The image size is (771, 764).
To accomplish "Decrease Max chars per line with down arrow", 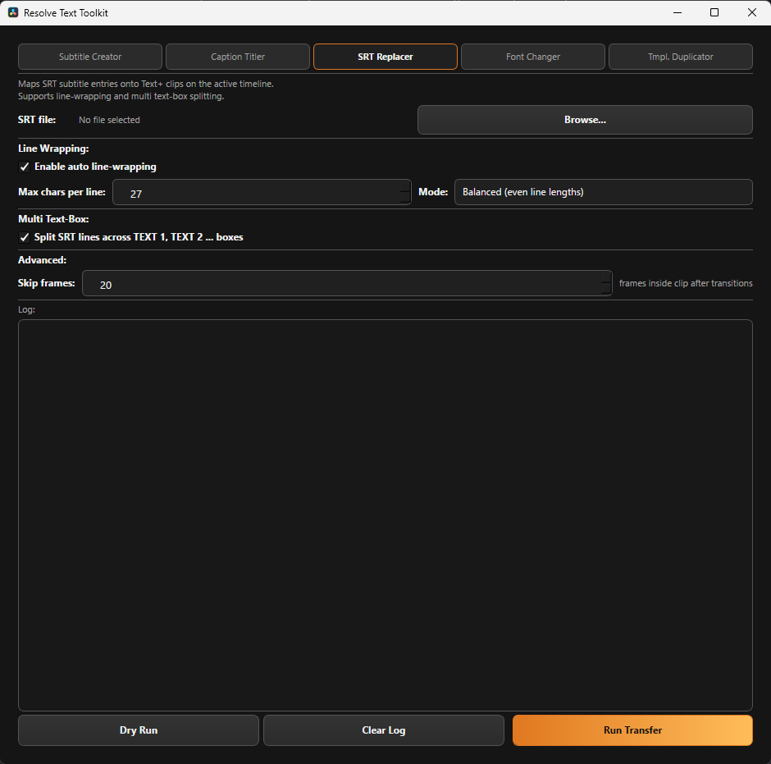I will [405, 198].
